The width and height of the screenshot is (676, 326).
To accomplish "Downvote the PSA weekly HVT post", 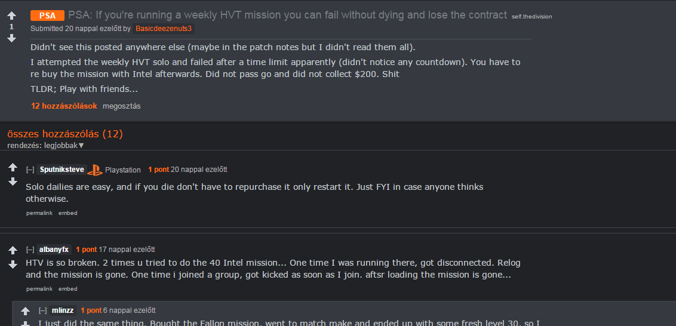I will coord(11,38).
